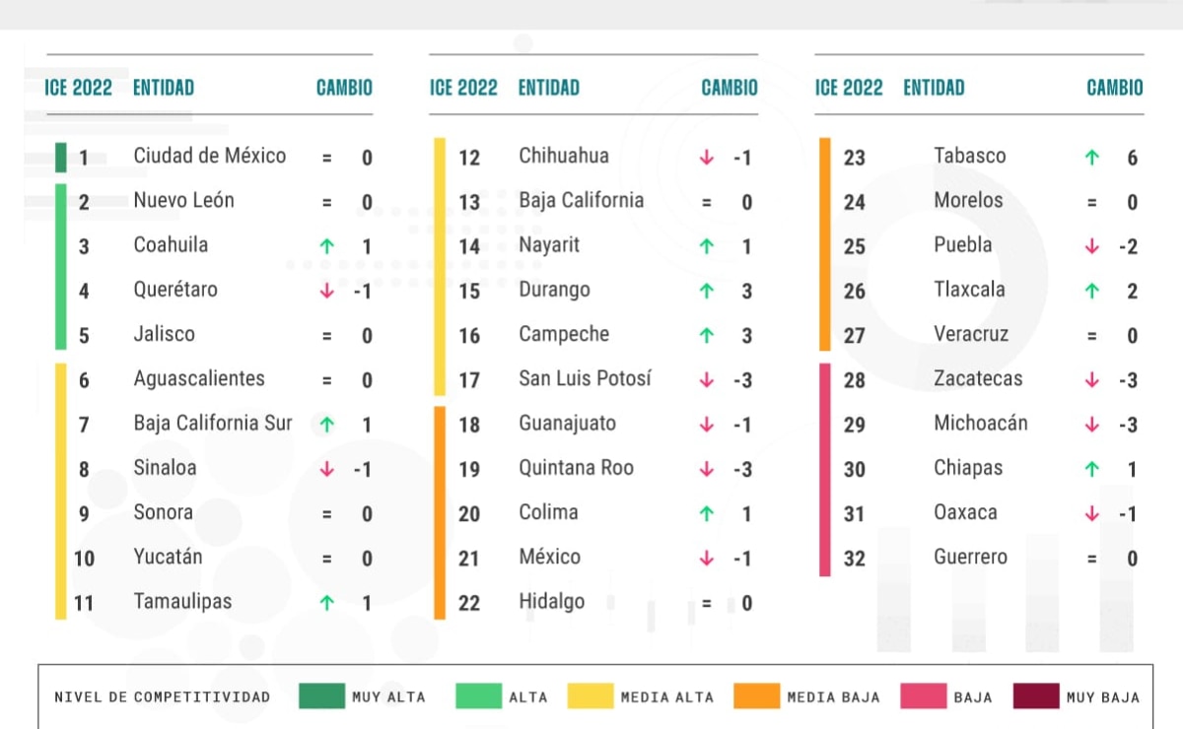Select the down arrow beside Zacatecas
The image size is (1183, 729).
pyautogui.click(x=1092, y=378)
